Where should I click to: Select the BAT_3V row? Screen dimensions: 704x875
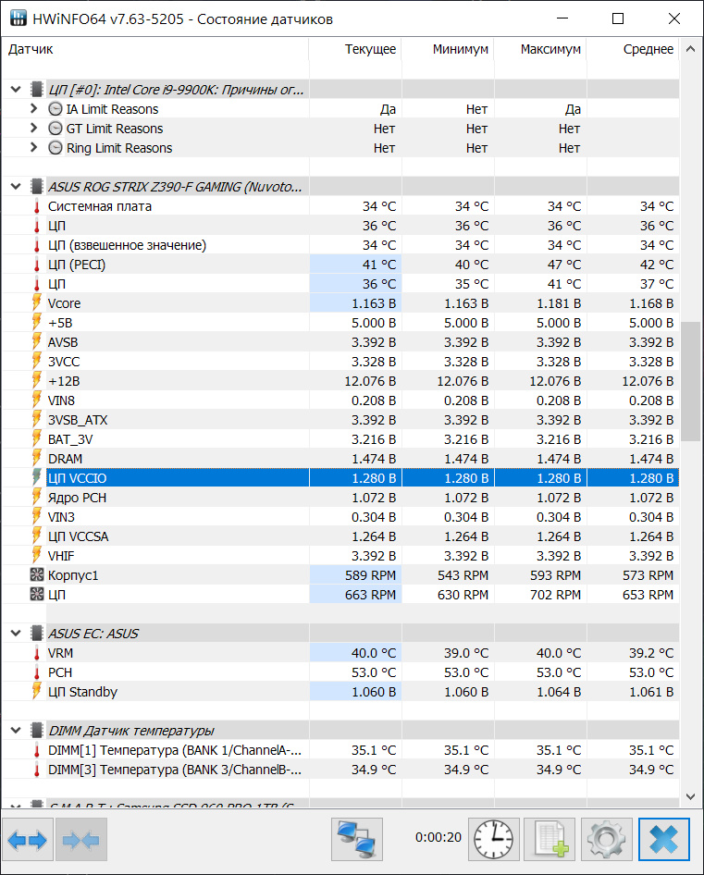coord(340,439)
